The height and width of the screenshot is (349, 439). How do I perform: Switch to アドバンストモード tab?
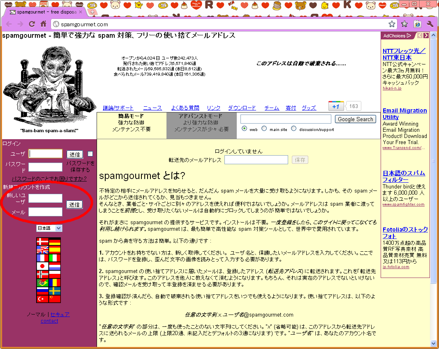click(201, 123)
